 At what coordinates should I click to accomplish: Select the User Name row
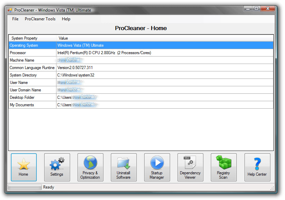coord(141,83)
